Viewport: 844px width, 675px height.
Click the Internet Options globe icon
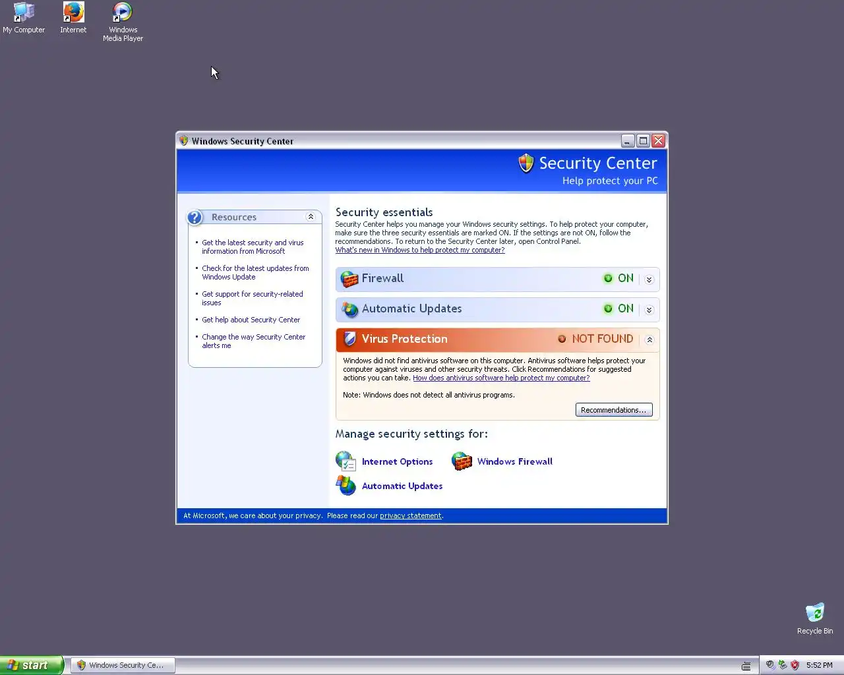pos(346,461)
